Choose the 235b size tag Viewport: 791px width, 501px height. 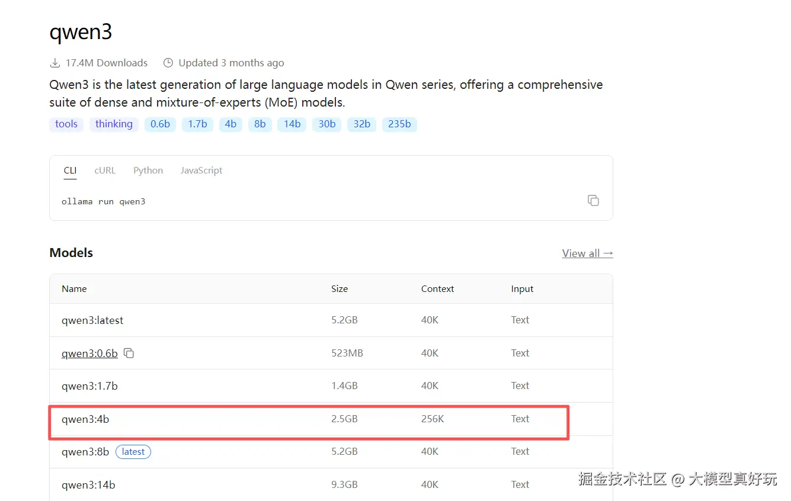pyautogui.click(x=399, y=124)
